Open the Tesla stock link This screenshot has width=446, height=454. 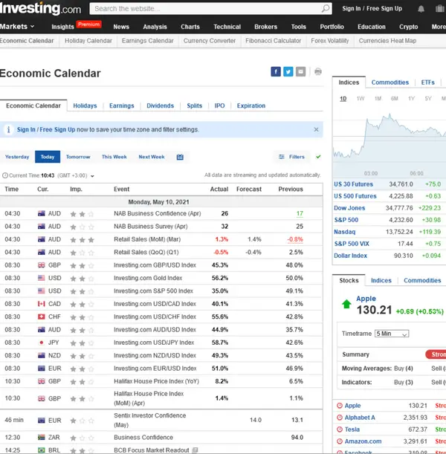click(352, 429)
